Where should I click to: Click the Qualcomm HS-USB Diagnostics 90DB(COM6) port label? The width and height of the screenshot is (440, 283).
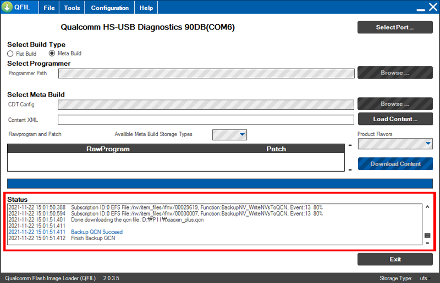point(147,27)
